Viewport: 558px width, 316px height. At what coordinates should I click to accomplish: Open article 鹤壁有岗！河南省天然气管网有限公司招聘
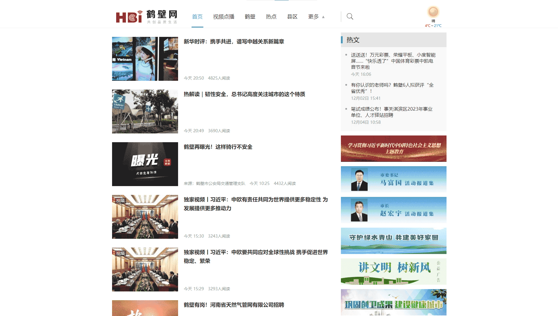tap(234, 305)
